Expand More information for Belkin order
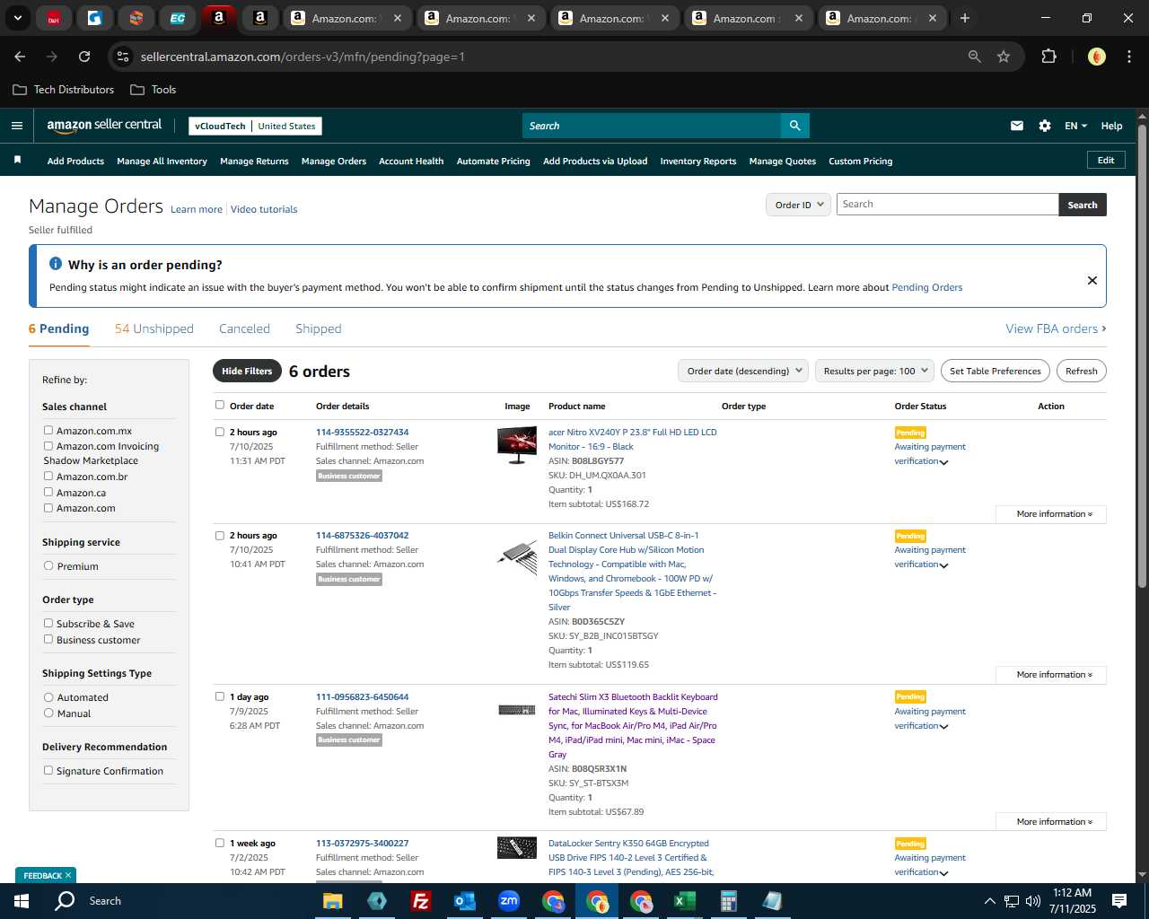The width and height of the screenshot is (1149, 919). 1051,675
